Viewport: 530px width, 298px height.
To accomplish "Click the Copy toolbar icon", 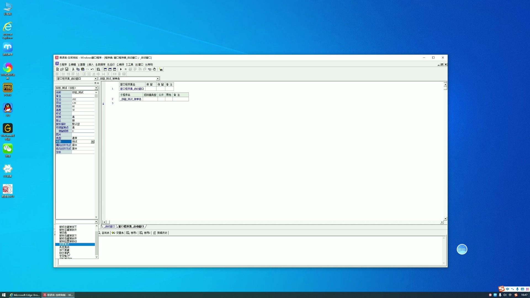I will tap(78, 69).
